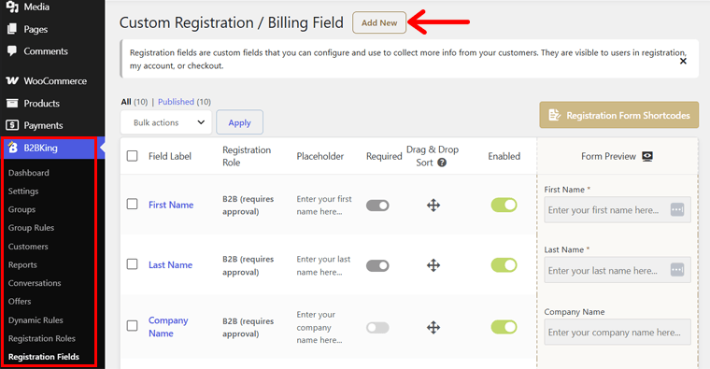The height and width of the screenshot is (369, 710).
Task: Click the Placeholder column header
Action: click(320, 156)
